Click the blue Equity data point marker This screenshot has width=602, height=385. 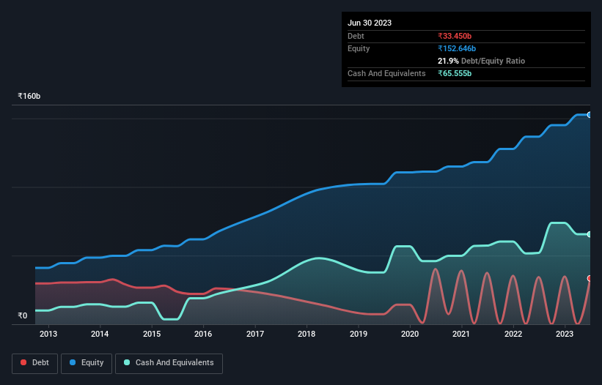(x=590, y=115)
